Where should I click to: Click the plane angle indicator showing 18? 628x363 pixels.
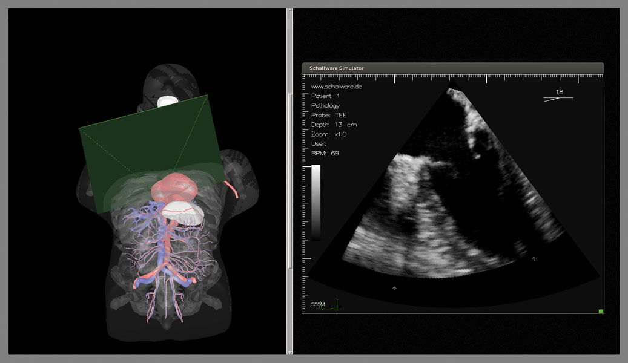tap(558, 95)
